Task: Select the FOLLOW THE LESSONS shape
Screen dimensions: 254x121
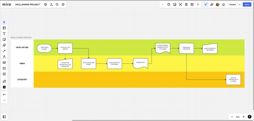Action: pyautogui.click(x=65, y=64)
